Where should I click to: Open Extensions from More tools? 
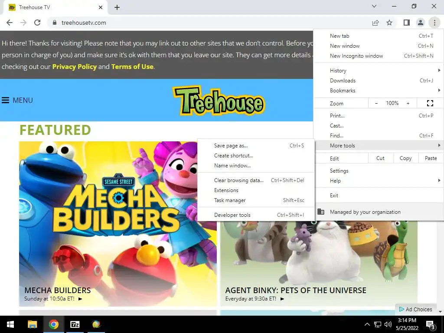[256, 190]
